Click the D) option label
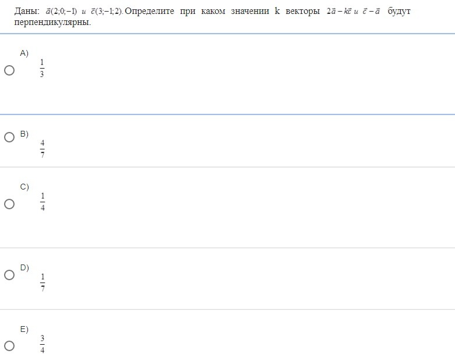The width and height of the screenshot is (455, 361). pos(24,268)
